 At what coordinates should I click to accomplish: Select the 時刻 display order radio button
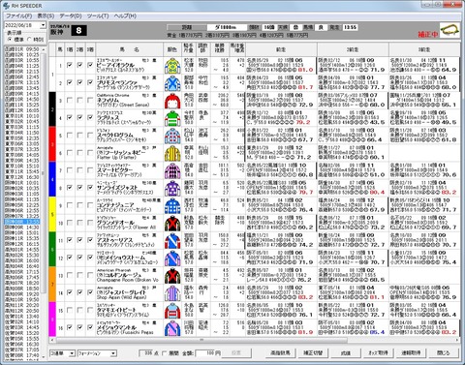[29, 40]
